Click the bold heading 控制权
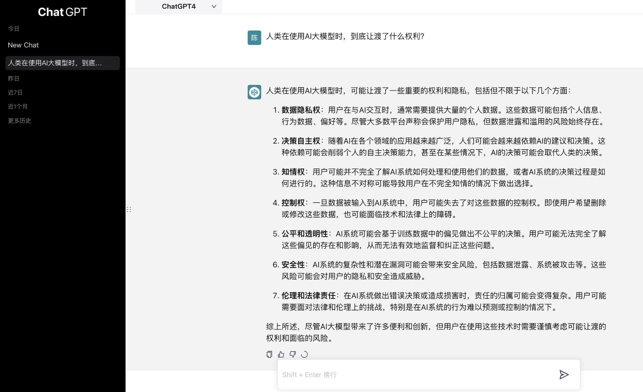Image resolution: width=643 pixels, height=392 pixels. coord(293,203)
